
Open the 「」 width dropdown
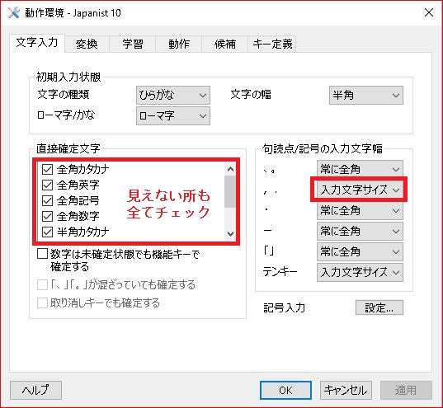tap(360, 252)
